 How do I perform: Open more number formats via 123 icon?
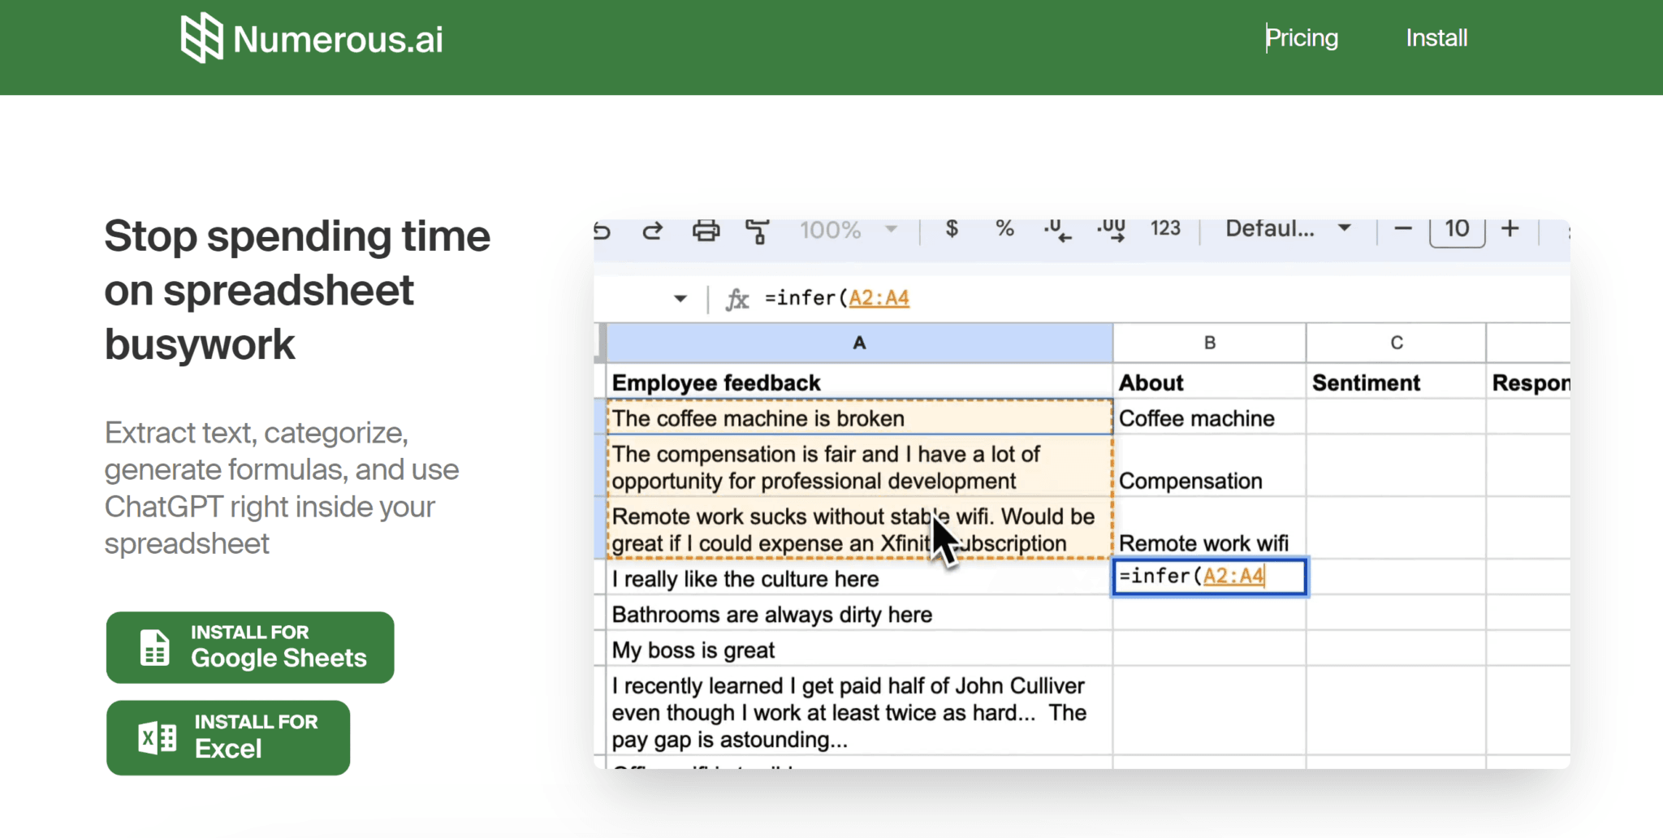click(1165, 229)
